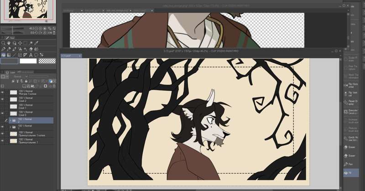Screen dimensions: 365x191
Task: Open the Normal blending mode dropdown
Action: point(20,76)
